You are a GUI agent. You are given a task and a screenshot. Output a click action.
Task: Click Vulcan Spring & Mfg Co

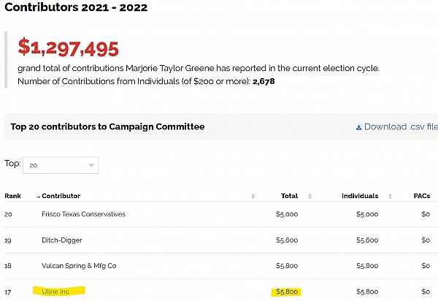[x=79, y=265]
